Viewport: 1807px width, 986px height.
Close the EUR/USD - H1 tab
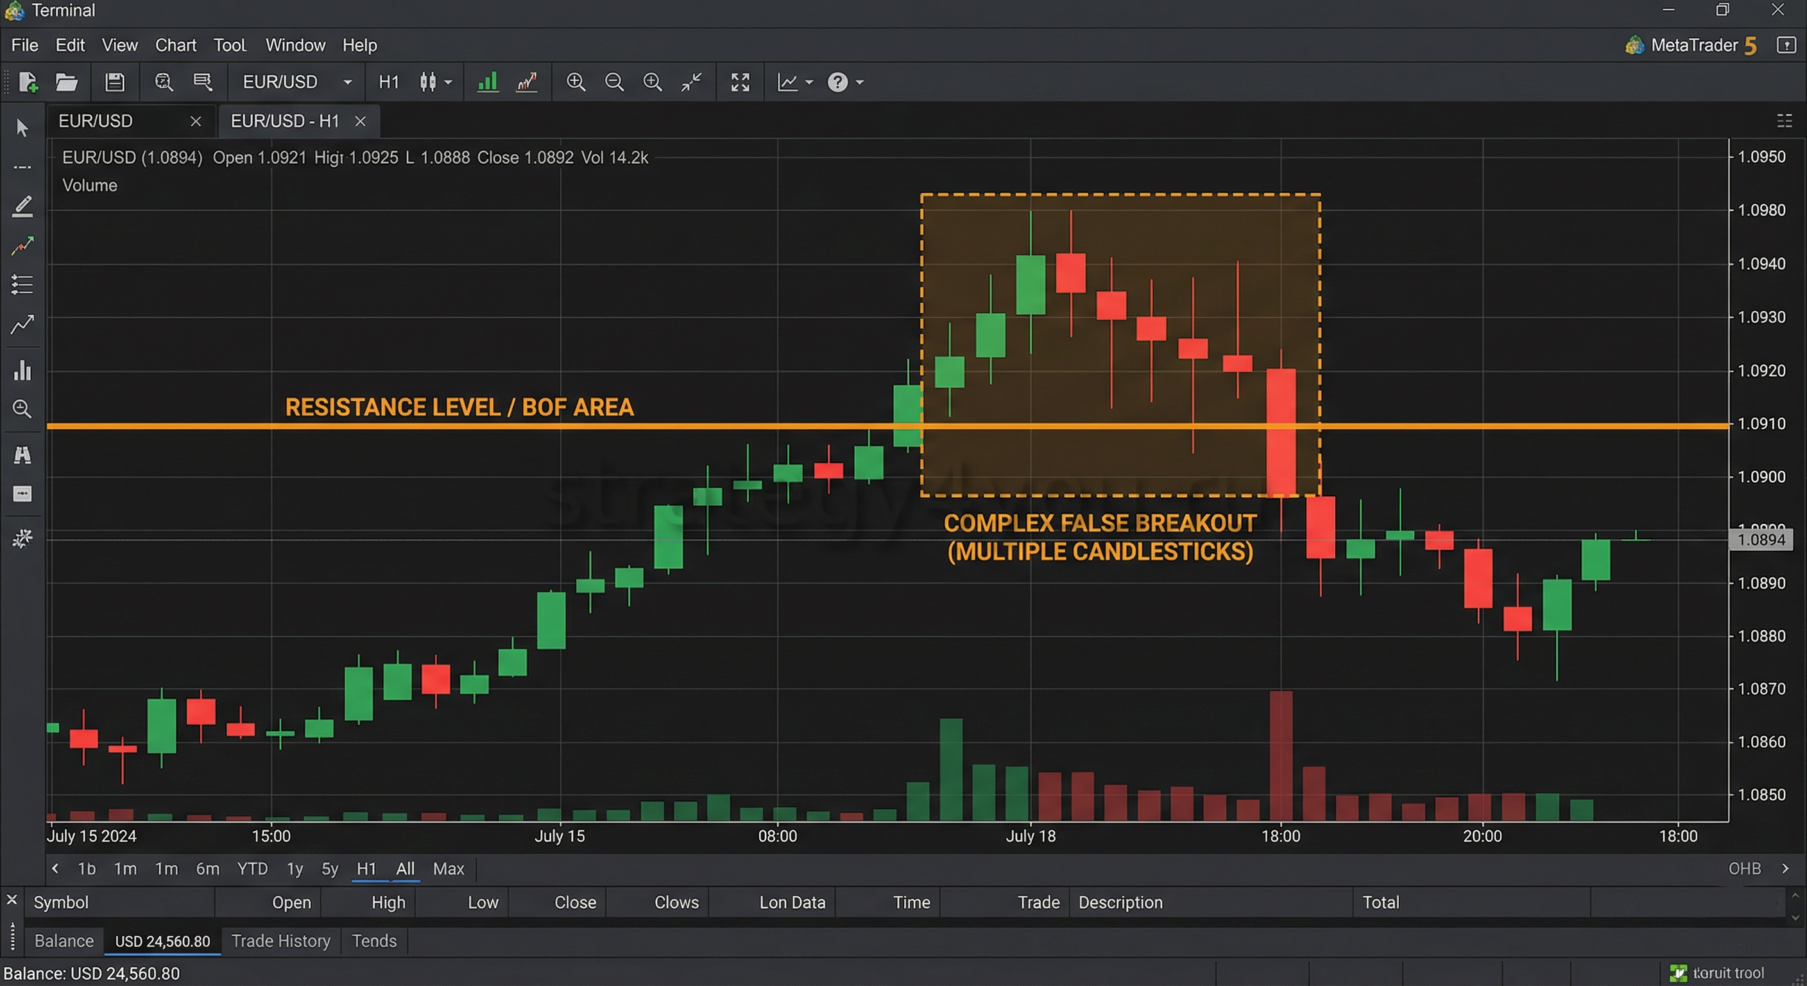pyautogui.click(x=361, y=121)
